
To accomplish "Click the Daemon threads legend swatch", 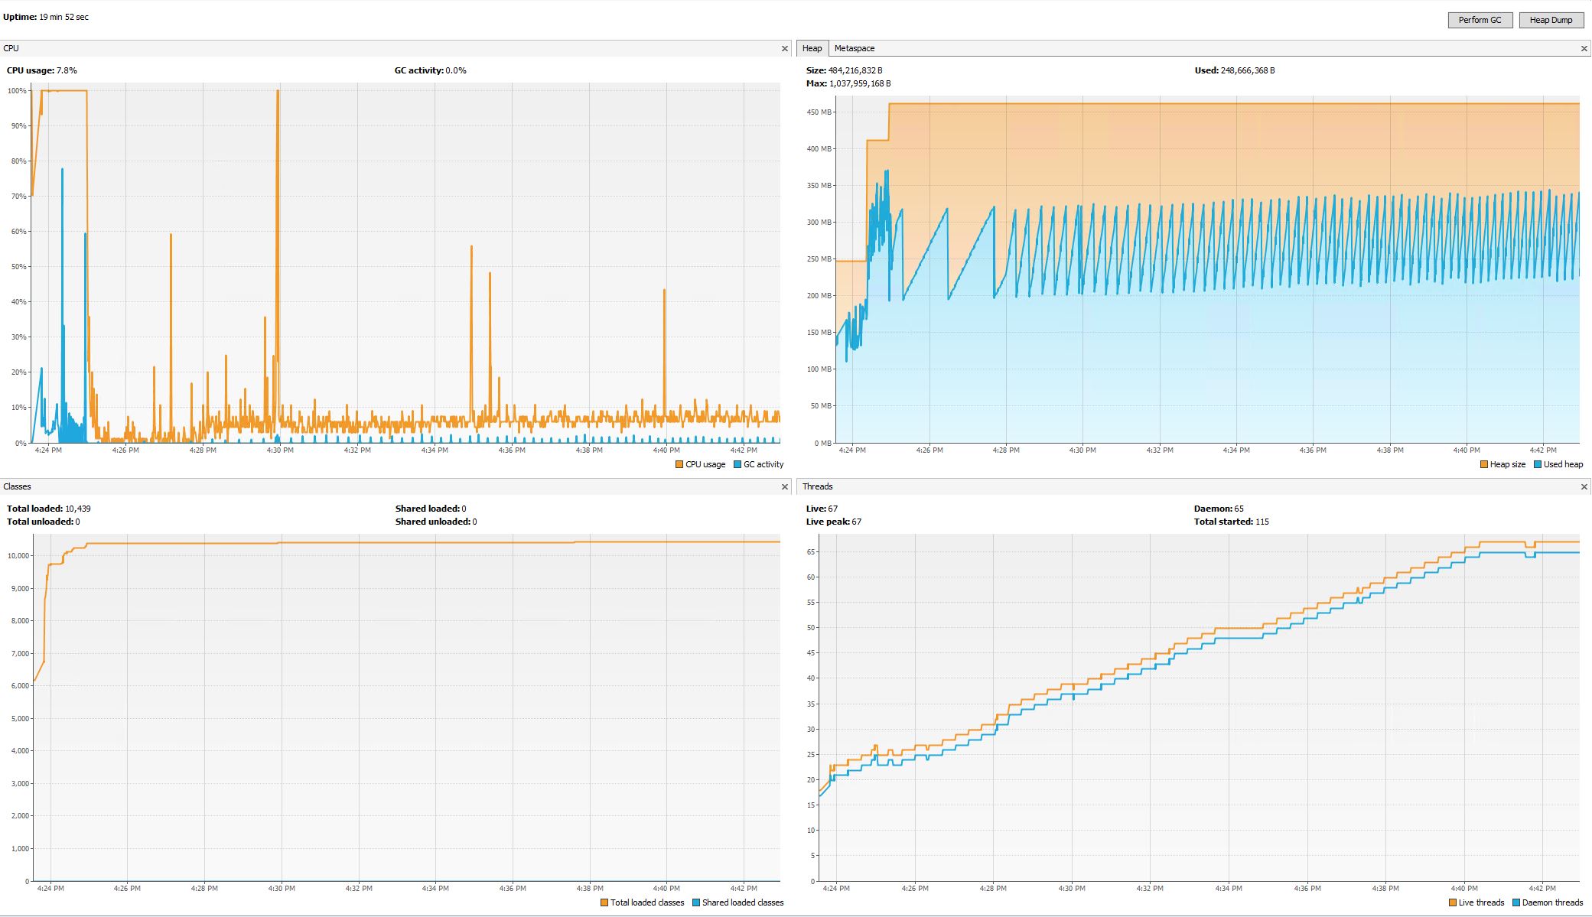I will 1516,902.
